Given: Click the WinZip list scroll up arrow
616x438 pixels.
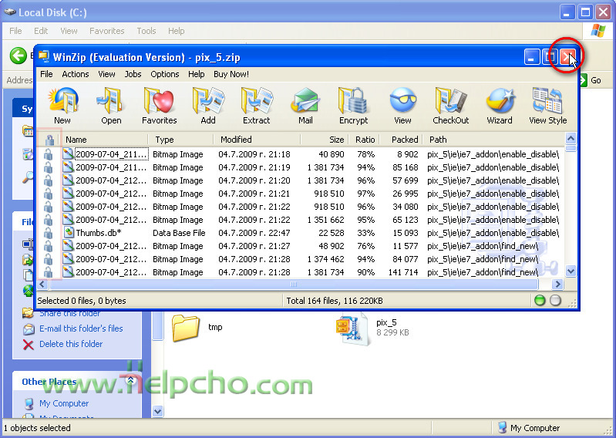Looking at the screenshot, I should [x=571, y=139].
